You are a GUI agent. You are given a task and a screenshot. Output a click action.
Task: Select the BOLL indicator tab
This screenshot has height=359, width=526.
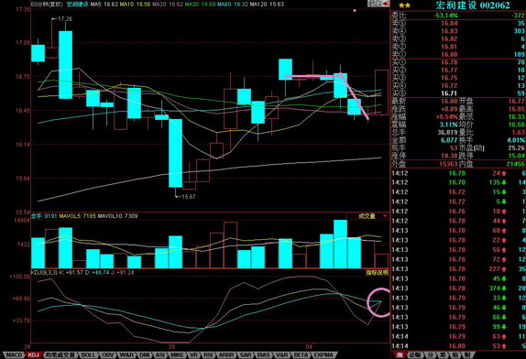88,354
